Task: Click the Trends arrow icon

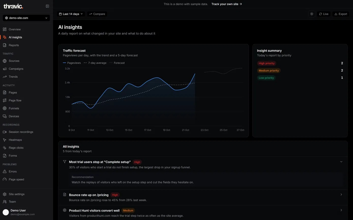Action: click(5, 77)
